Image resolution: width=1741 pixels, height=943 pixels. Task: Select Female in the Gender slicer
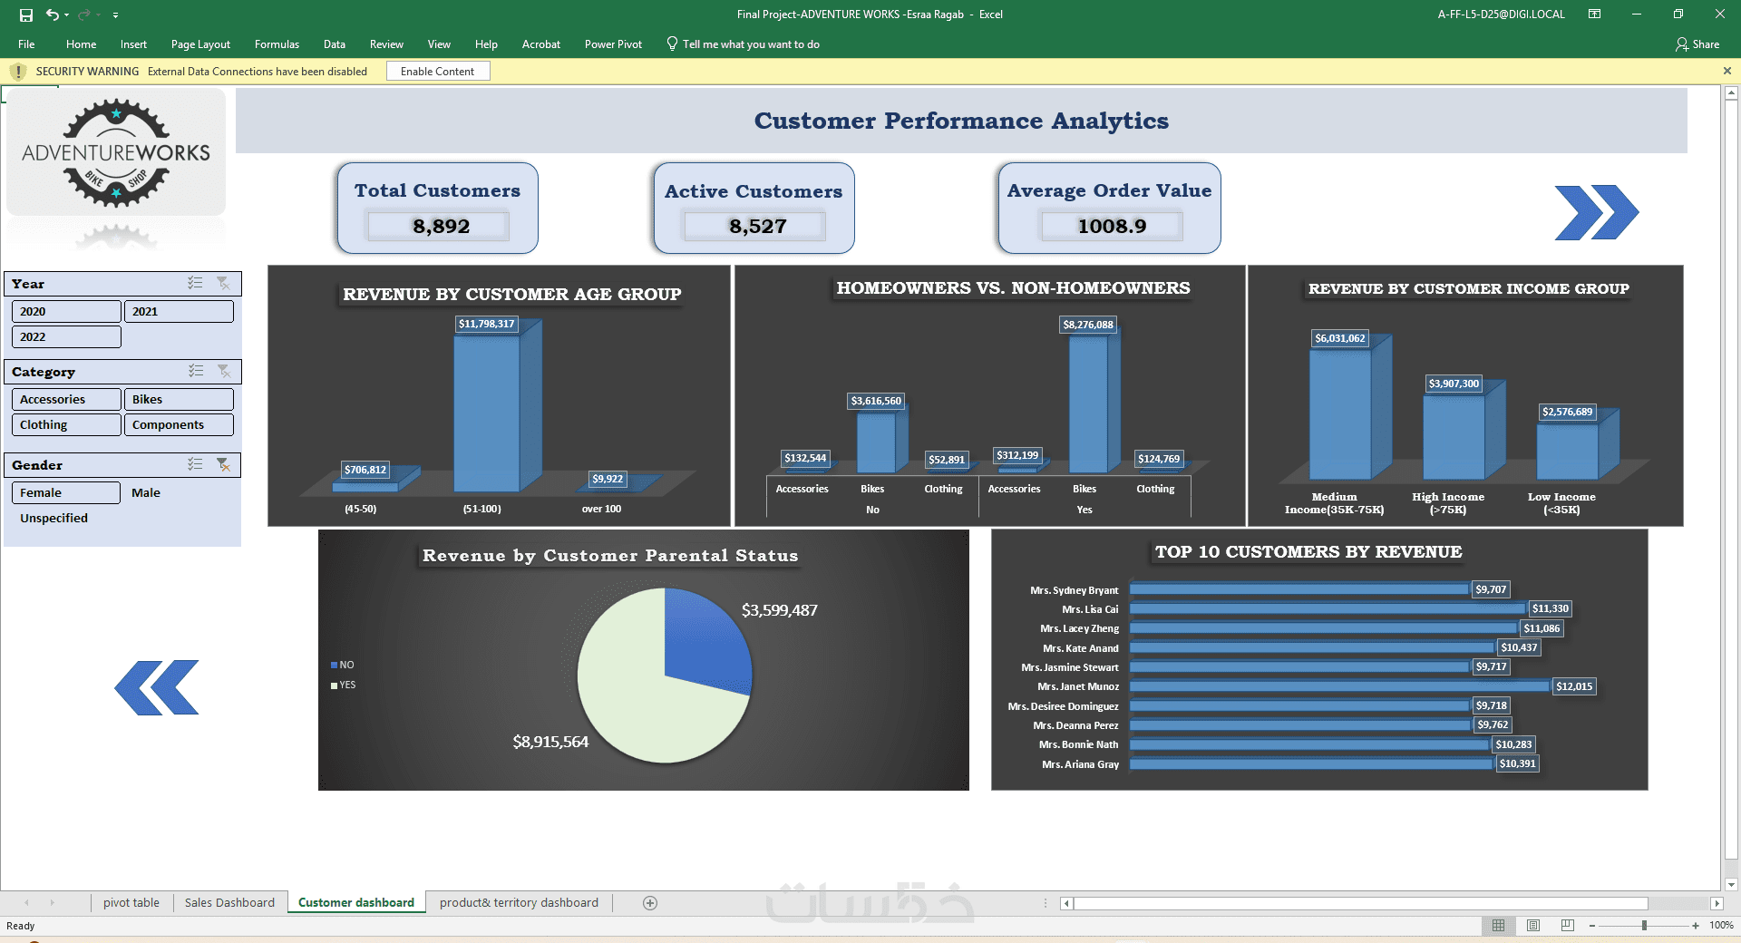65,492
